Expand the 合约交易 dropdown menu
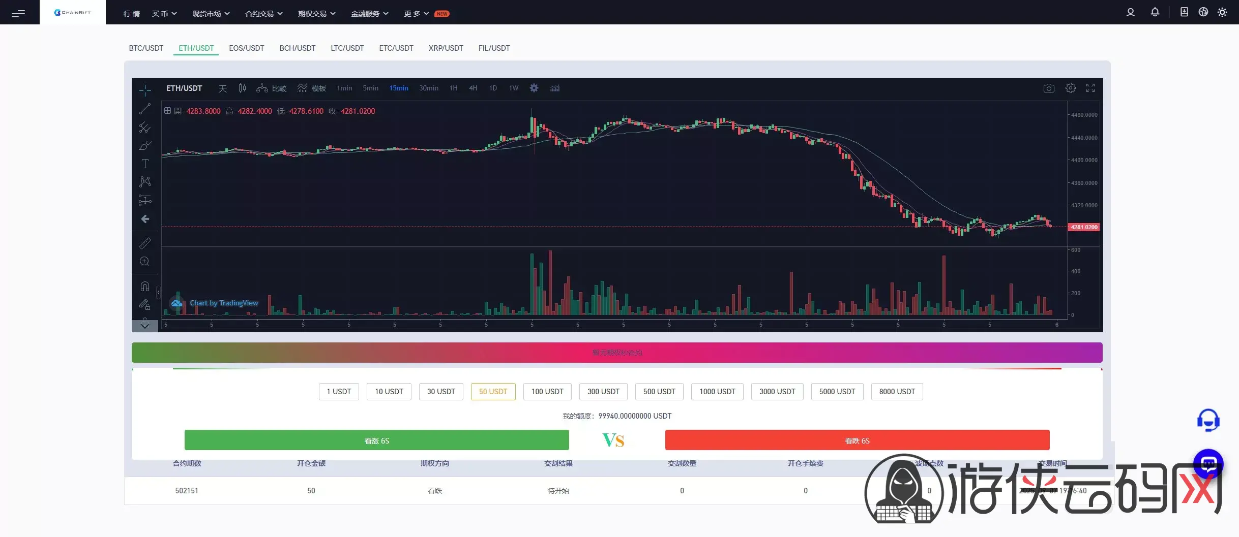The width and height of the screenshot is (1239, 537). [263, 14]
